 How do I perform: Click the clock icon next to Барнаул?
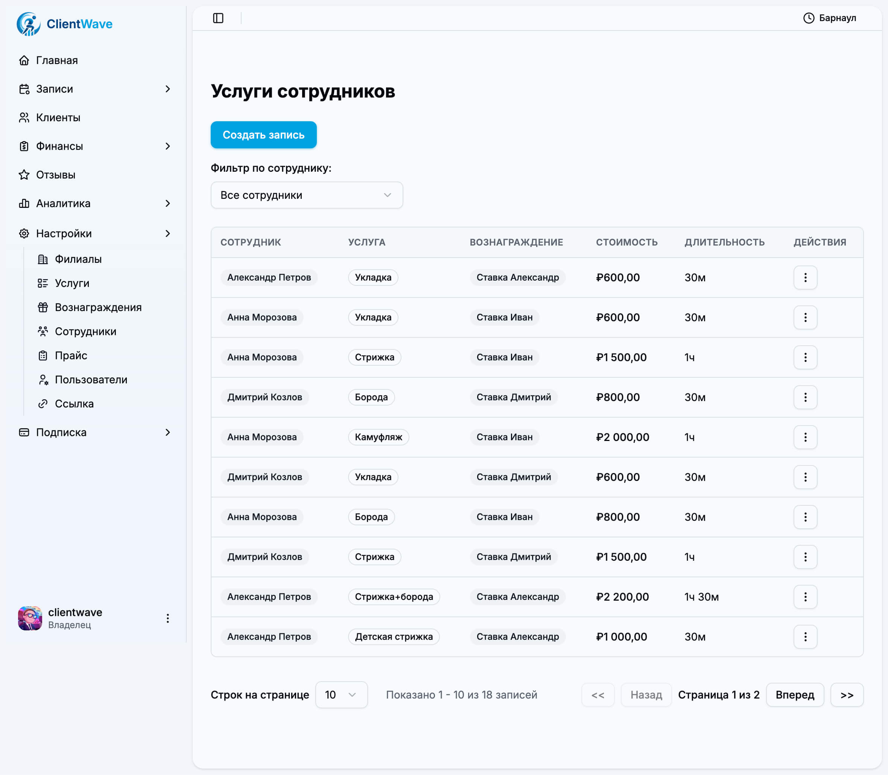pyautogui.click(x=809, y=18)
